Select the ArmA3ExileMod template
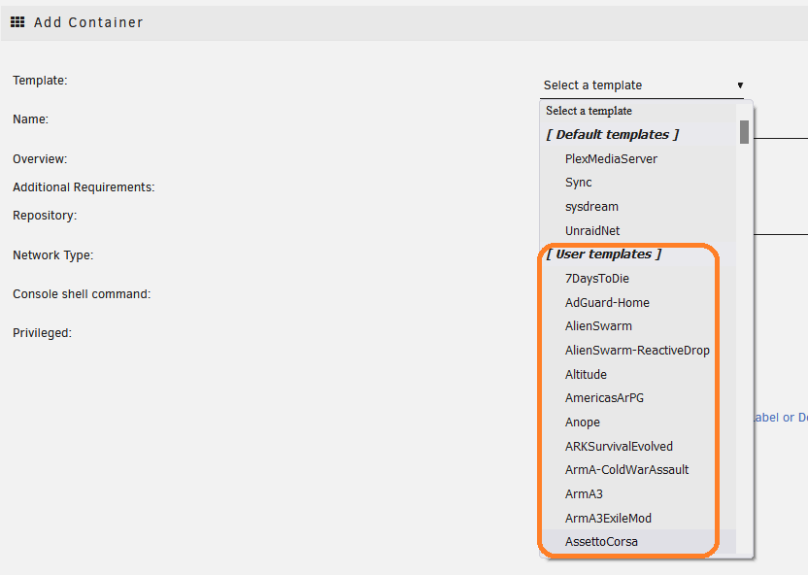Screen dimensions: 808x575 tap(638, 519)
